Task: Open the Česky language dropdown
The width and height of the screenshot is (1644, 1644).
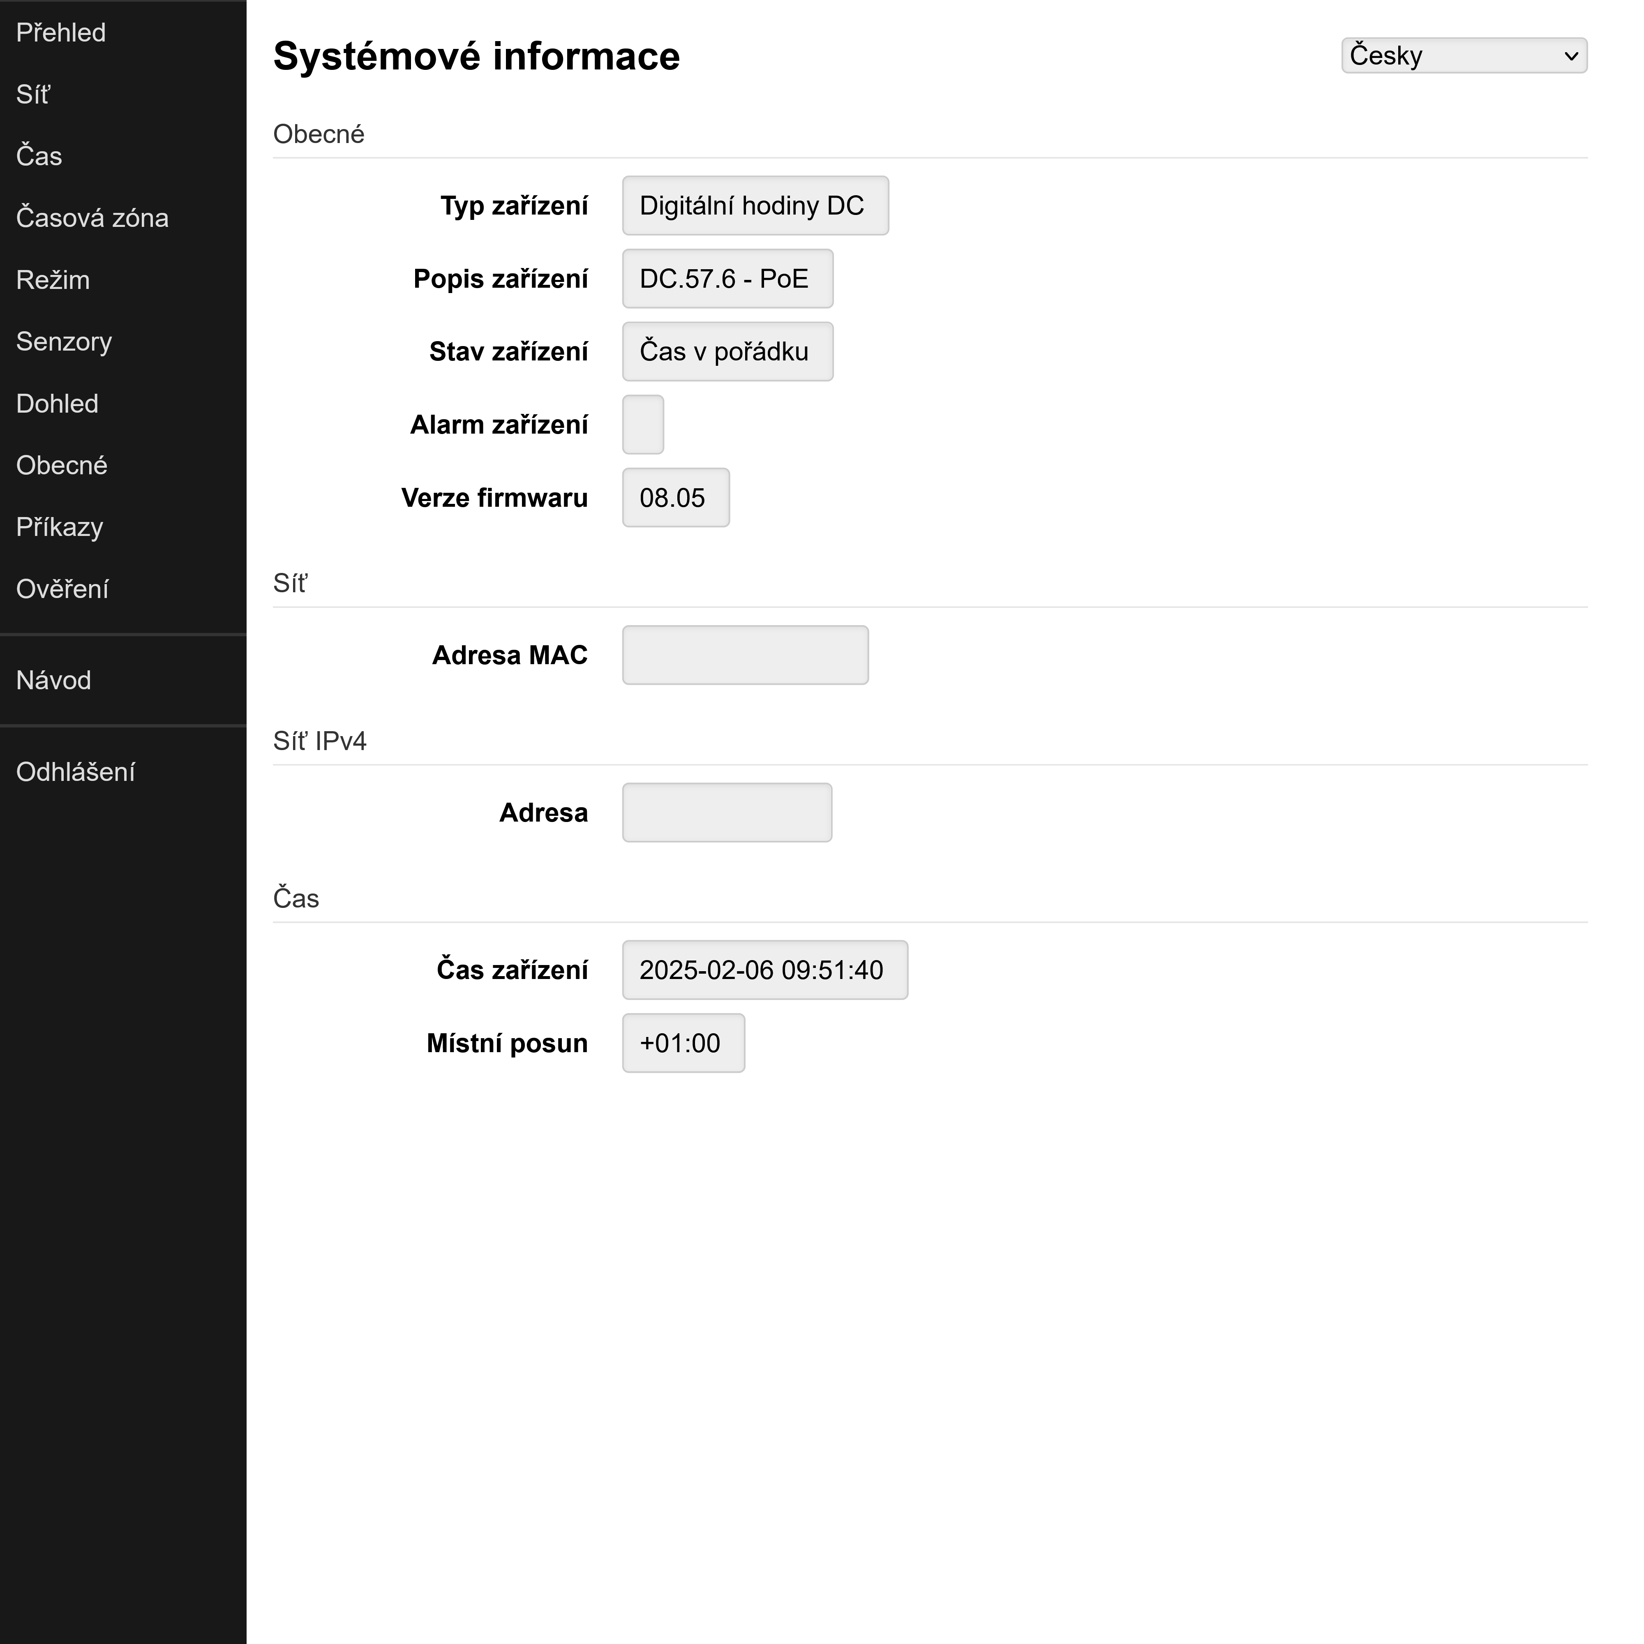Action: click(x=1463, y=55)
